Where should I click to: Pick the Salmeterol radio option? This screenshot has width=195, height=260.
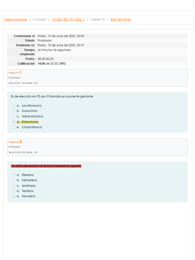tap(14, 180)
